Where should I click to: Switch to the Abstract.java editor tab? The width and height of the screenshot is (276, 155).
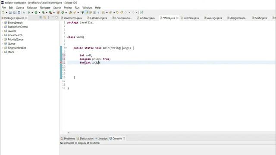pyautogui.click(x=146, y=18)
